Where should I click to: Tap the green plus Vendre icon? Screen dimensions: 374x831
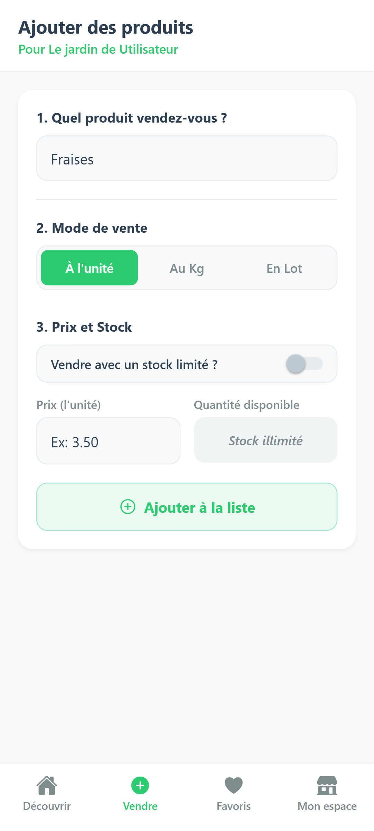click(140, 785)
